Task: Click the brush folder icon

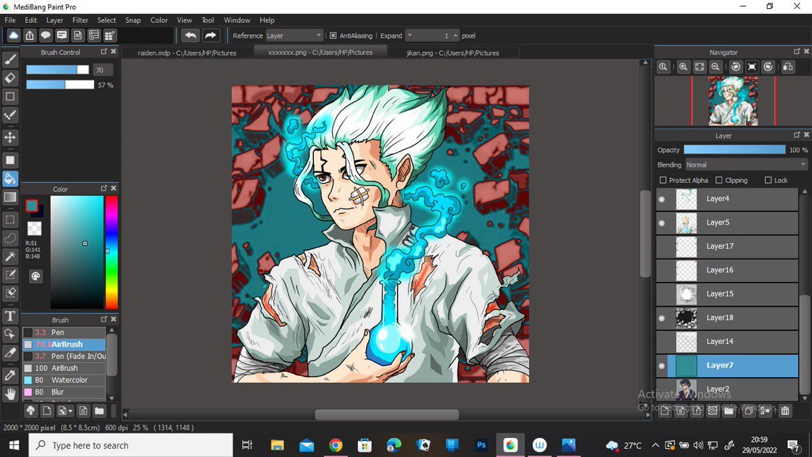Action: 99,410
